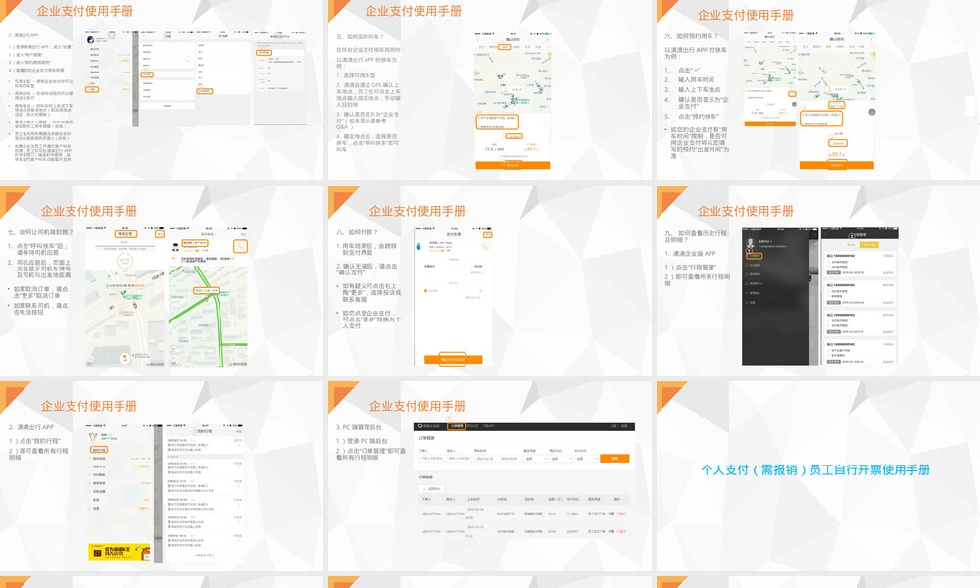This screenshot has height=588, width=980.
Task: Click the bullet "如需取消订单，请点击"更多"取消订单"
Action: (37, 292)
